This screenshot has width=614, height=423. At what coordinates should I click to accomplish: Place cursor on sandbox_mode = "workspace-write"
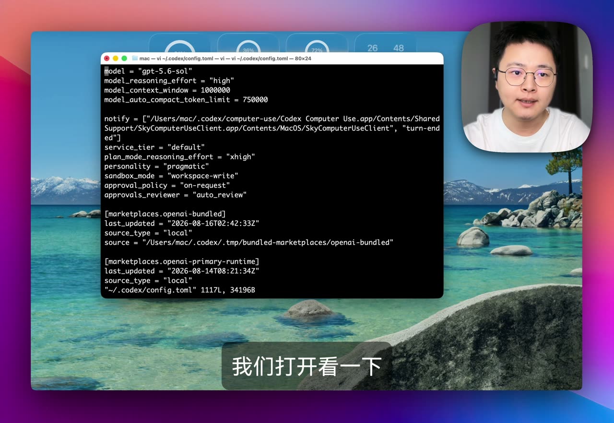171,176
